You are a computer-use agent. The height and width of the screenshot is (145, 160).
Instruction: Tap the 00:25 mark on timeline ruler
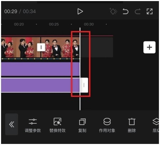pos(54,24)
